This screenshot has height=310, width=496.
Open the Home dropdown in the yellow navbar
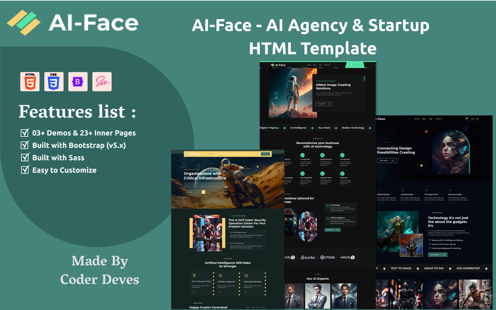coord(211,154)
